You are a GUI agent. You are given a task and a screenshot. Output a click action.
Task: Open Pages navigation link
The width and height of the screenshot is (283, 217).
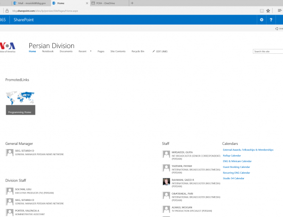(101, 51)
